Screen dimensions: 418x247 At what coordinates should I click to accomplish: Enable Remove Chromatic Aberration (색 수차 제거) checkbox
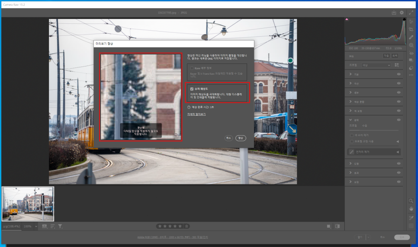click(x=352, y=135)
